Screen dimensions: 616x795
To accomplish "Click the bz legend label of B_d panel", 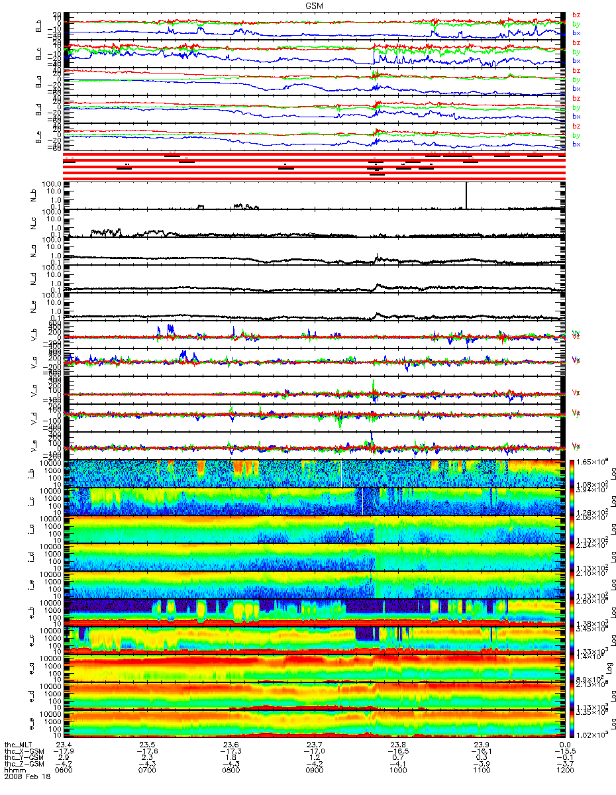I will click(576, 98).
